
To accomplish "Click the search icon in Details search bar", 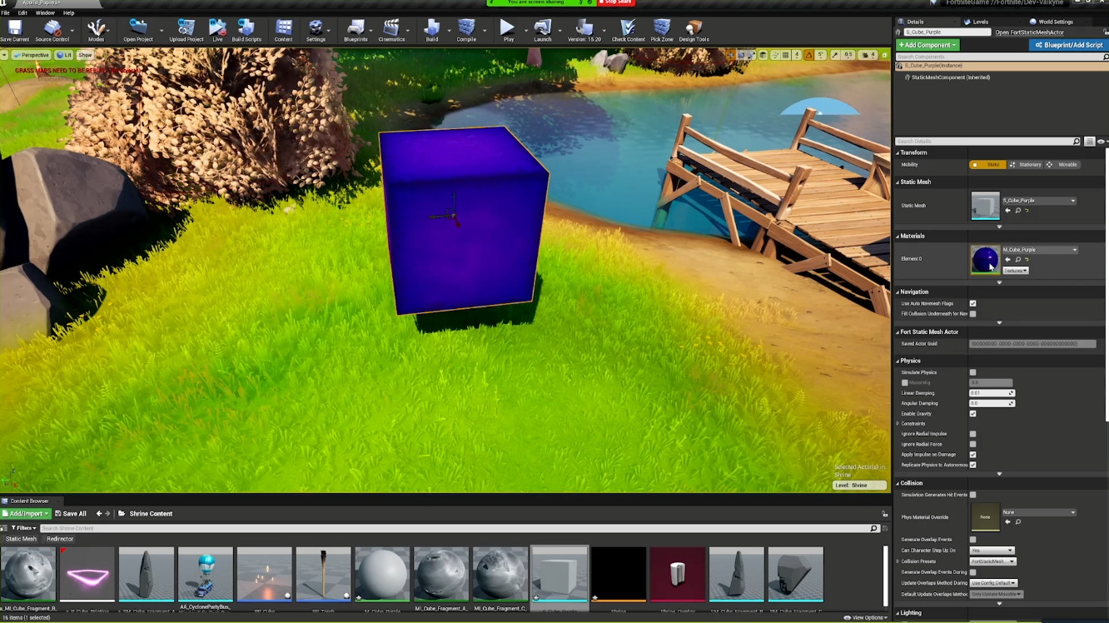I will 1076,142.
